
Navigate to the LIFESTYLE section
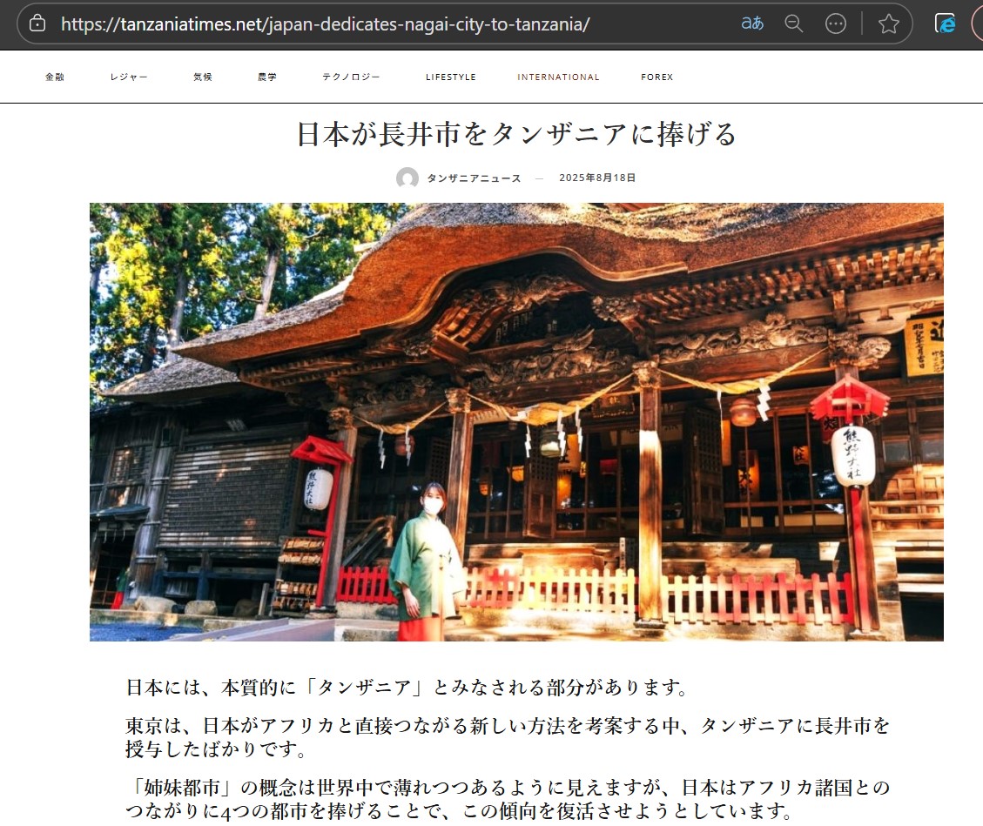[450, 77]
